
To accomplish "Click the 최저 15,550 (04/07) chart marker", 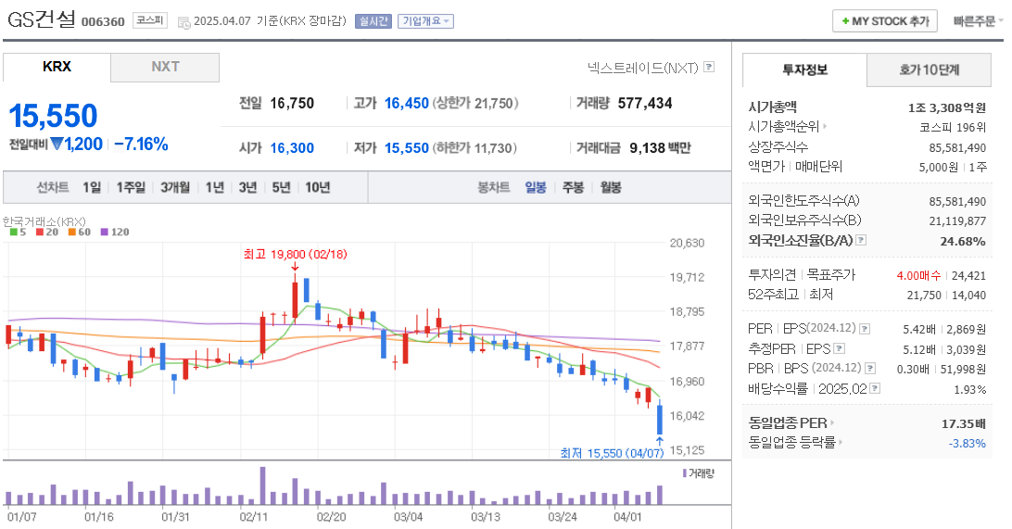I will pos(612,454).
